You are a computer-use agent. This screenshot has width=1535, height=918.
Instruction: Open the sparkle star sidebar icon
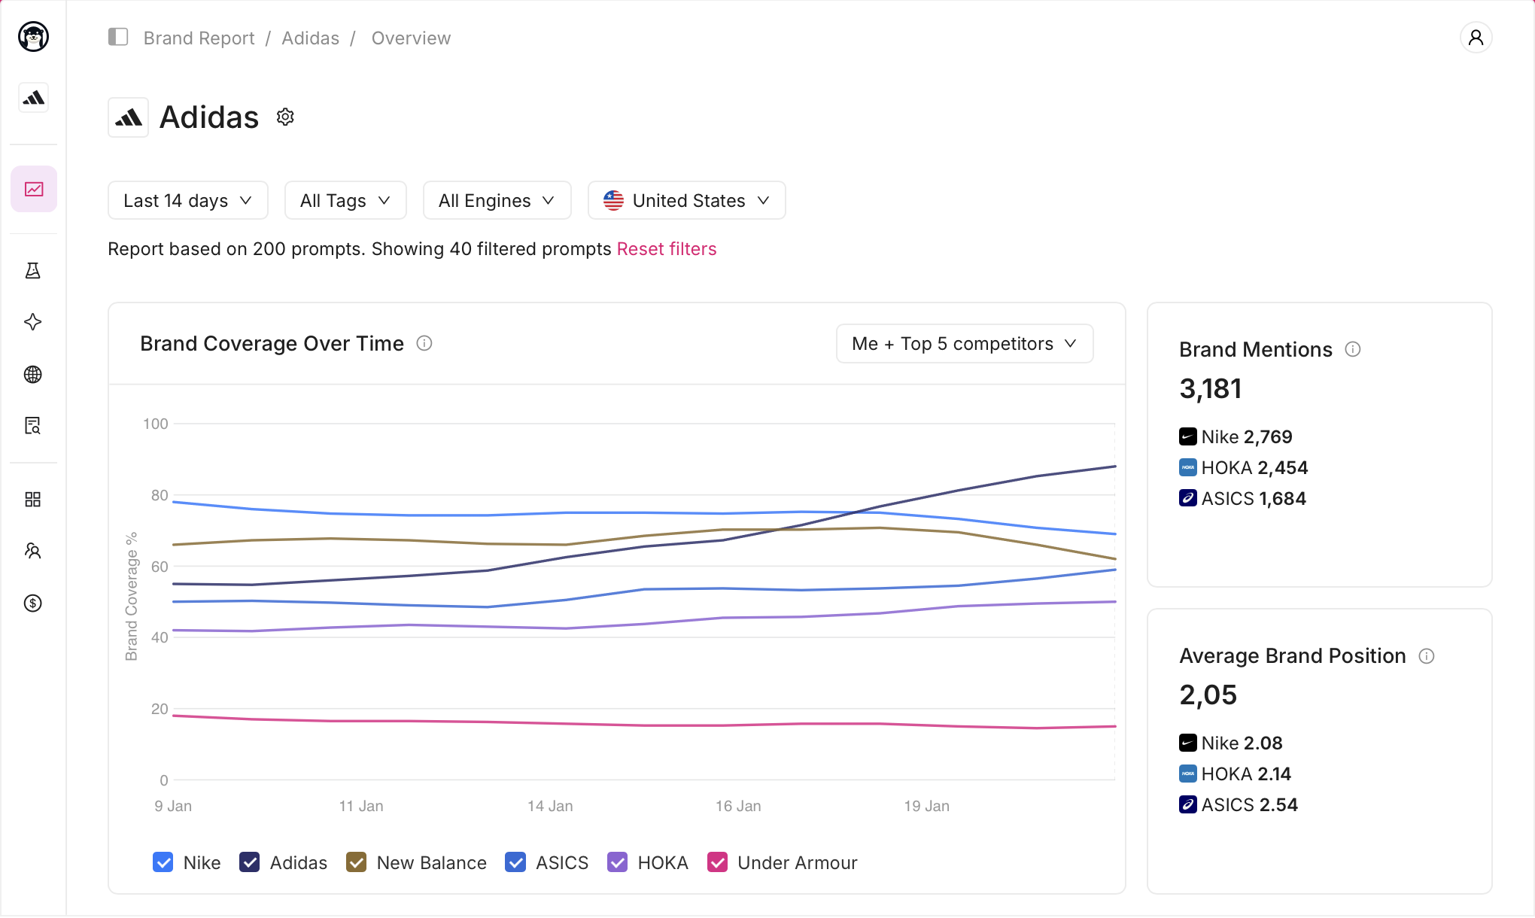click(33, 322)
